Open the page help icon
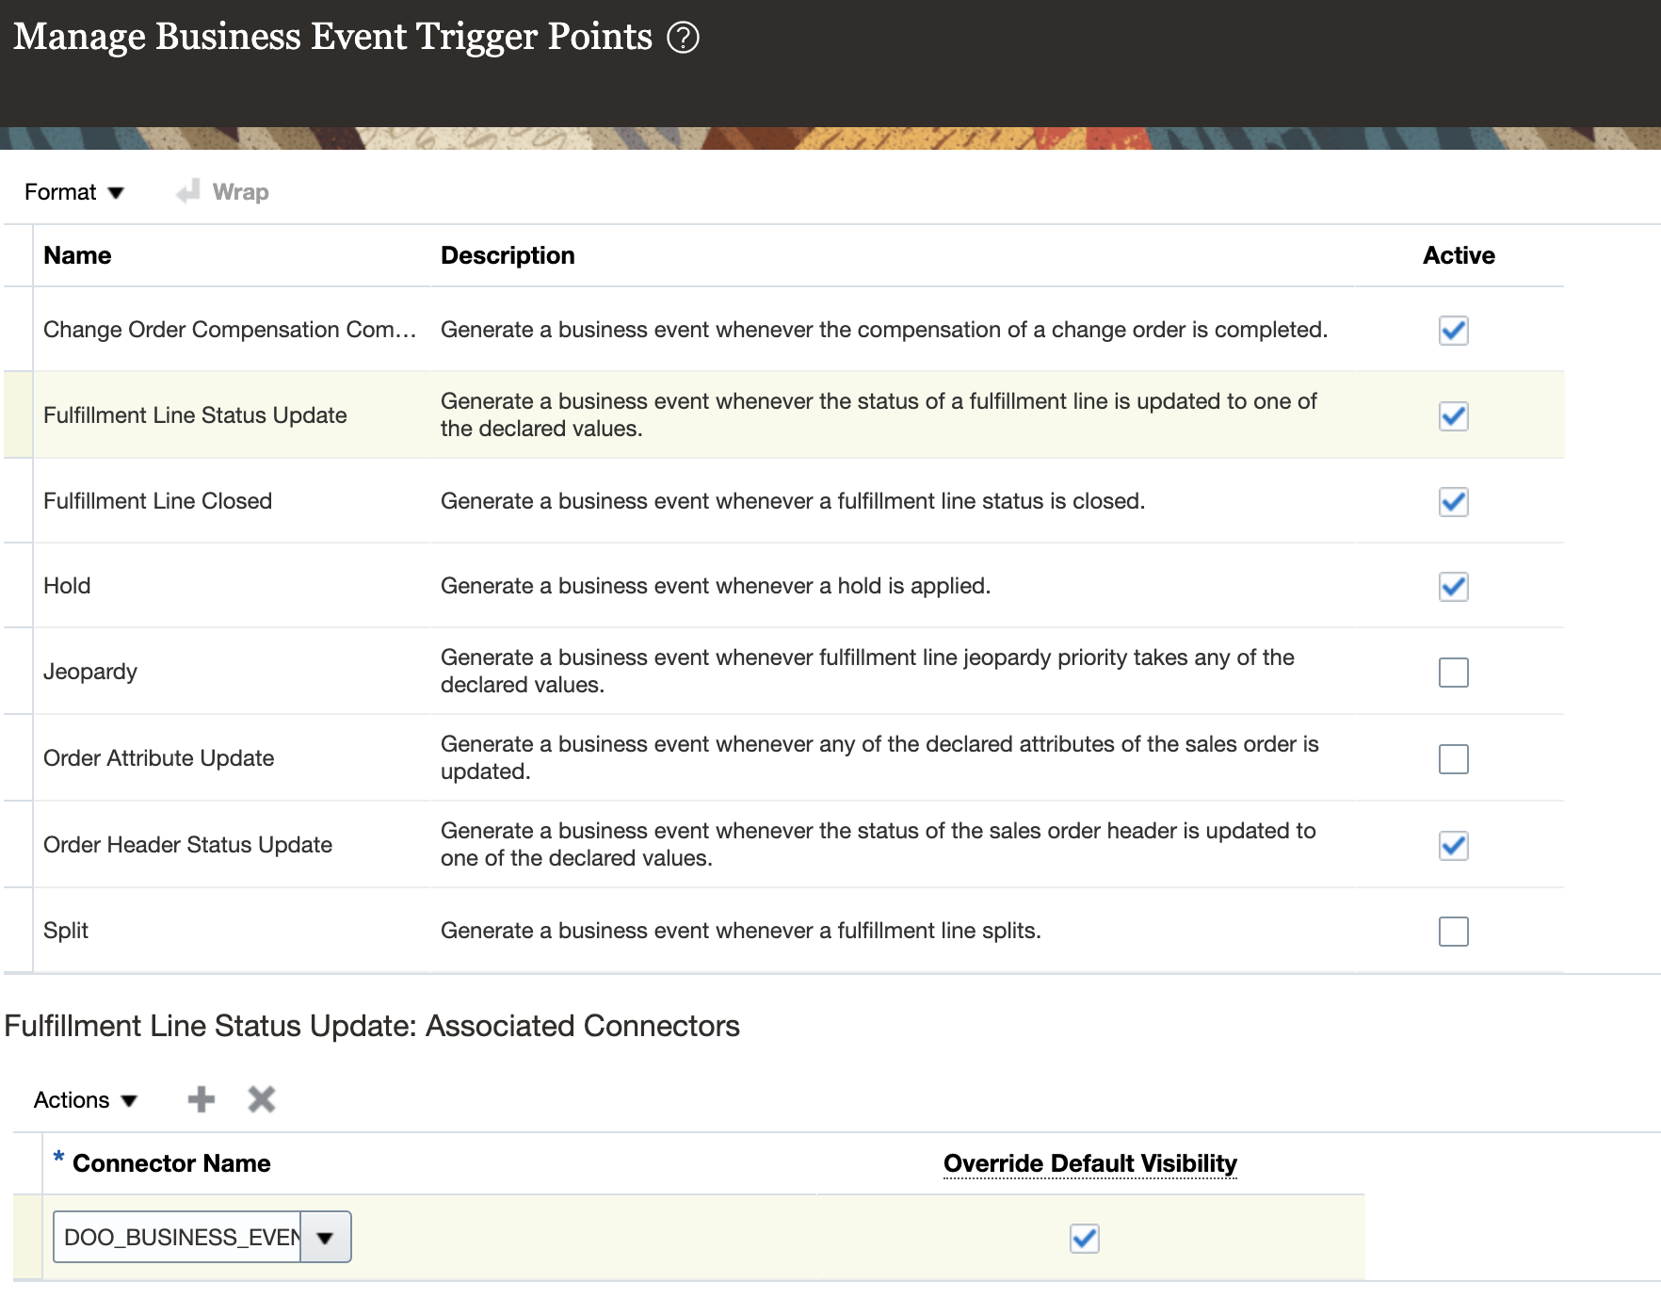 coord(682,36)
